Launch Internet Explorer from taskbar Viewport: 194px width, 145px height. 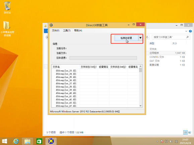click(x=16, y=141)
